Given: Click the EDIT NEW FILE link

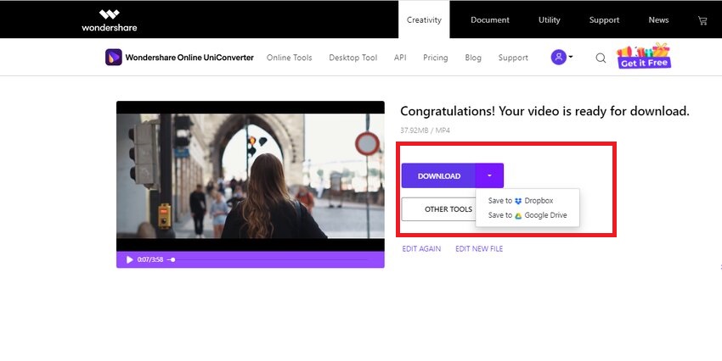Looking at the screenshot, I should pos(479,248).
